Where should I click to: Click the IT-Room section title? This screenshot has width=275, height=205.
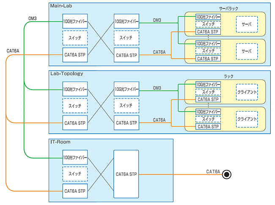[60, 142]
